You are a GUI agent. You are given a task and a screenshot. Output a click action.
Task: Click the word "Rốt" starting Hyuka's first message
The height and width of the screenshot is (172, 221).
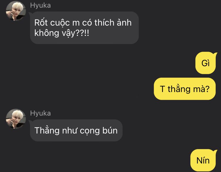click(41, 23)
